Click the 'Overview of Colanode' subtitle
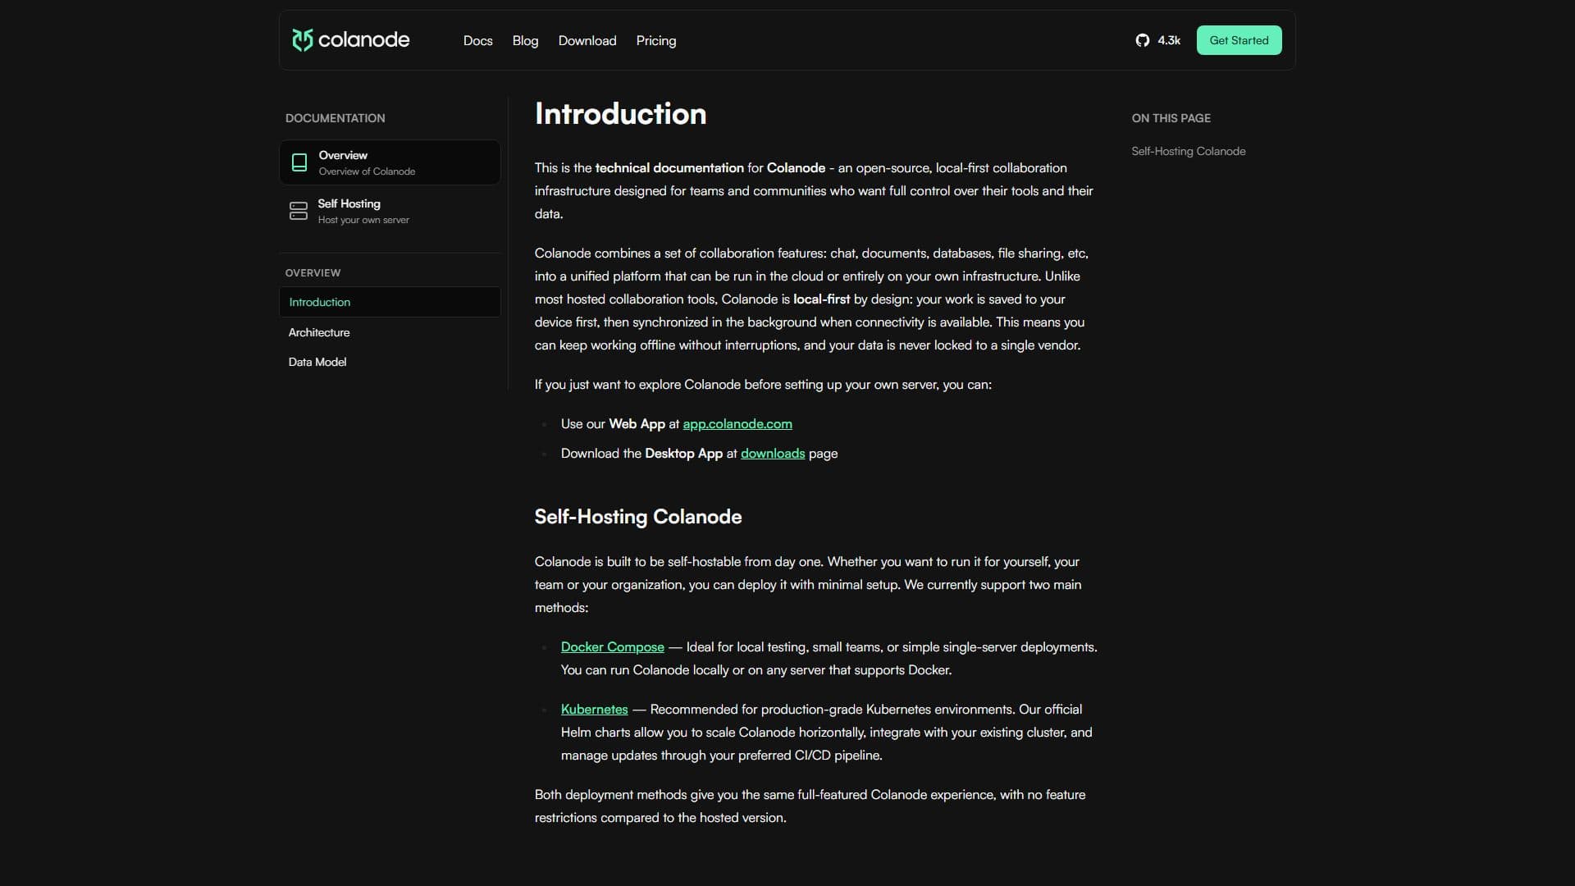 [x=367, y=171]
